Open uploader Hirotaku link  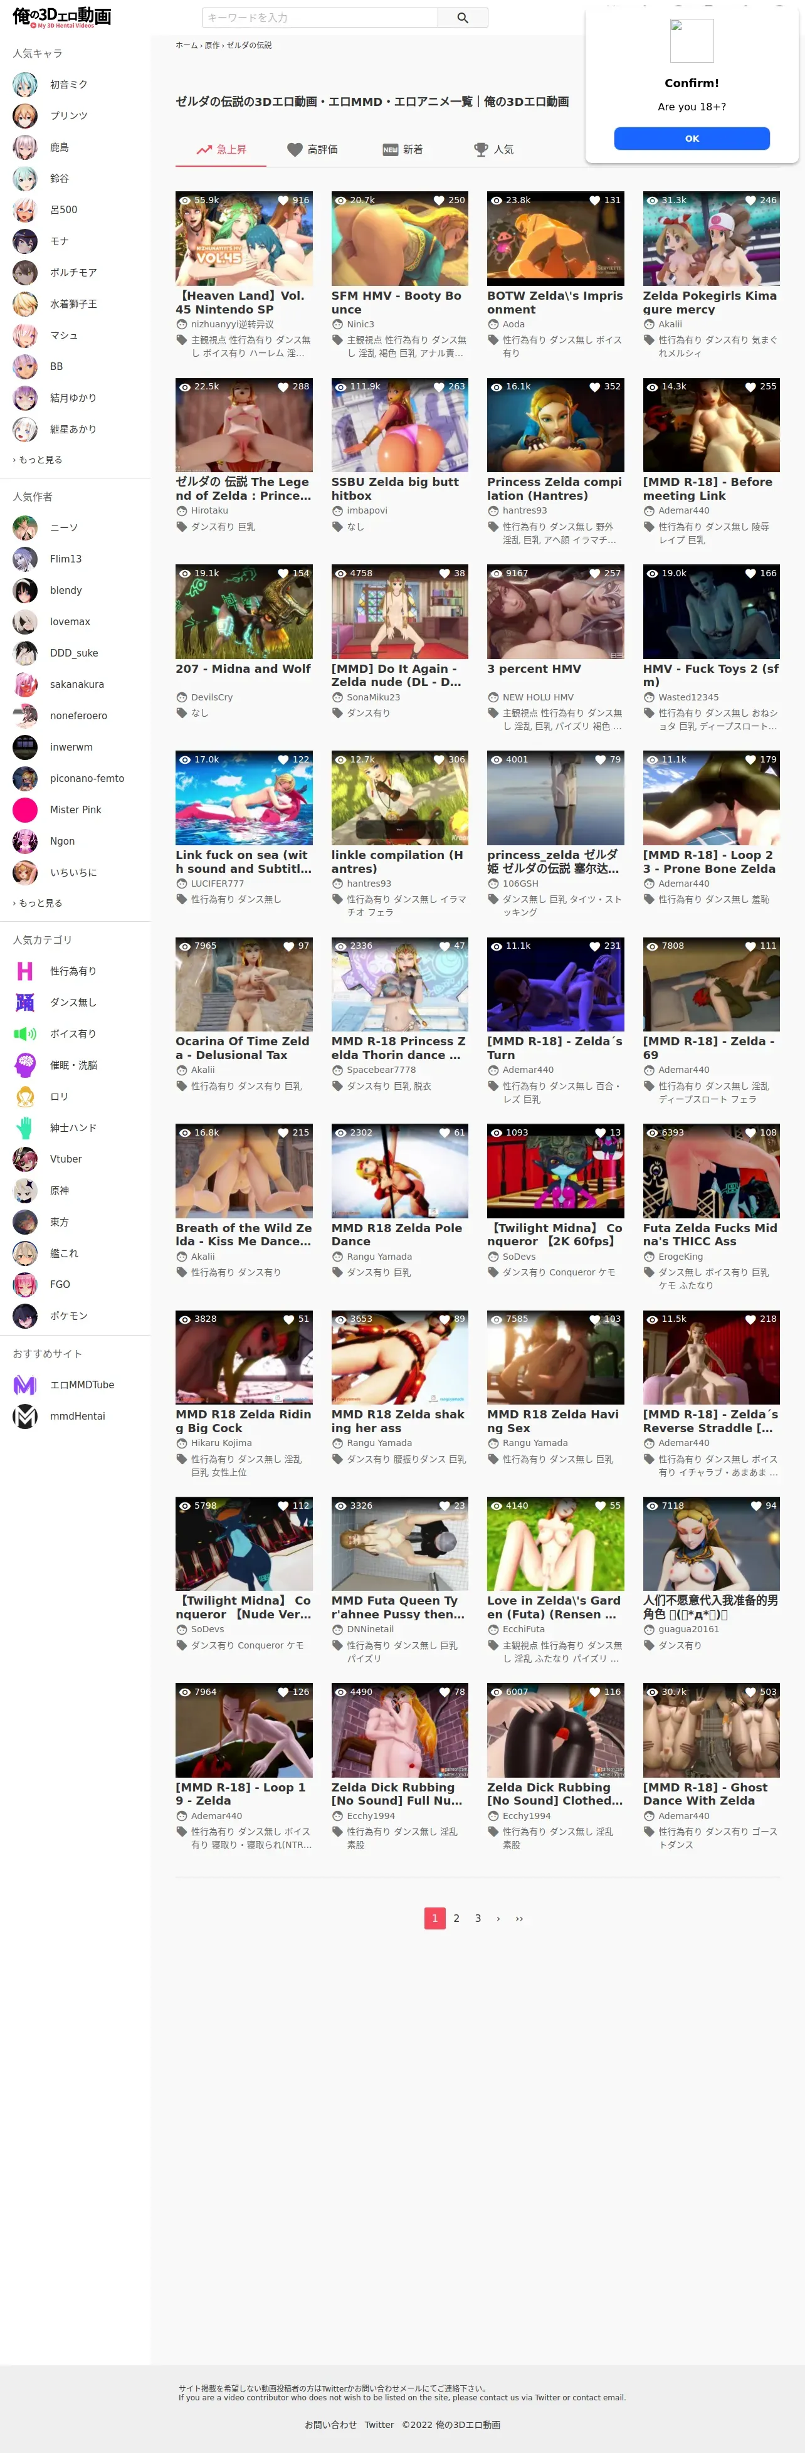tap(209, 512)
